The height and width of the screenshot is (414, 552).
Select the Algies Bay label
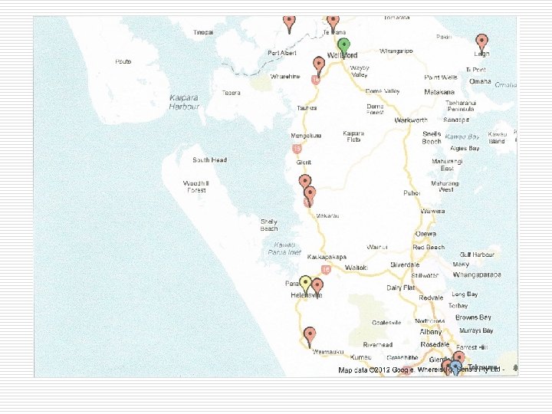click(x=465, y=149)
